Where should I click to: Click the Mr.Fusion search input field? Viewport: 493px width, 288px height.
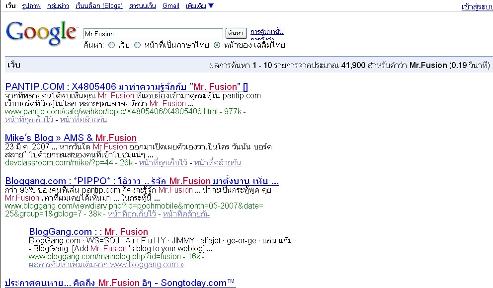click(x=153, y=34)
